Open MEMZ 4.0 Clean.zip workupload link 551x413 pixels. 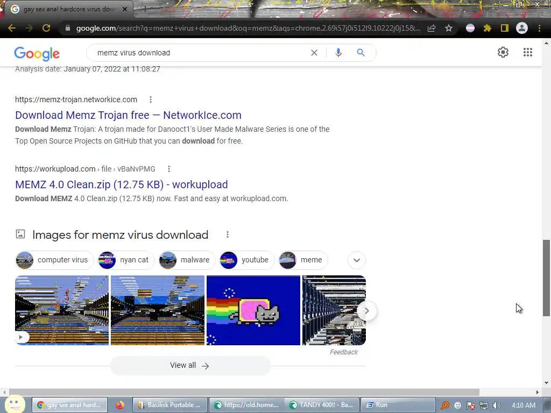(122, 185)
